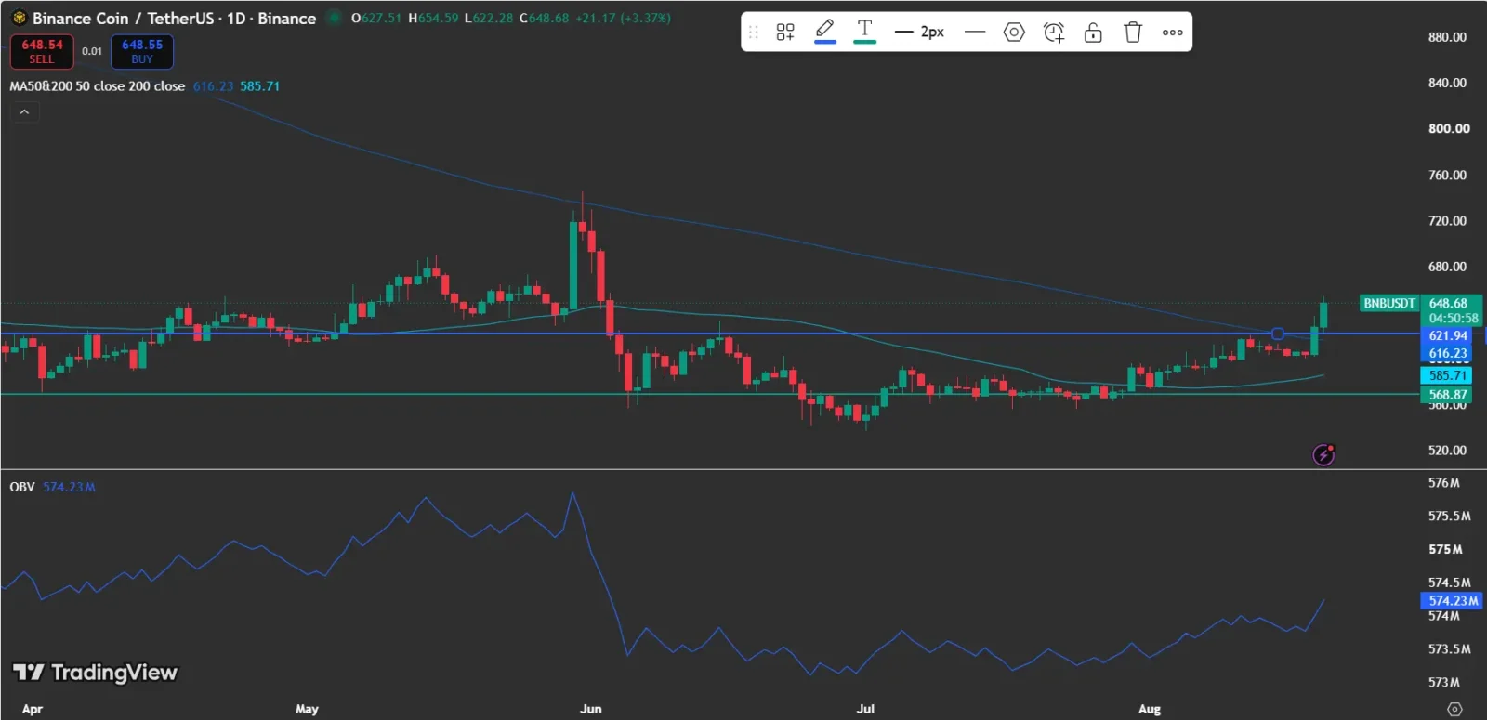This screenshot has width=1487, height=720.
Task: Open the drawing templates menu
Action: pos(785,33)
